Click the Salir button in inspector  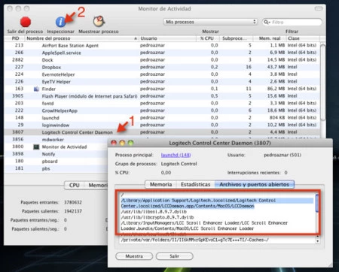(174, 256)
